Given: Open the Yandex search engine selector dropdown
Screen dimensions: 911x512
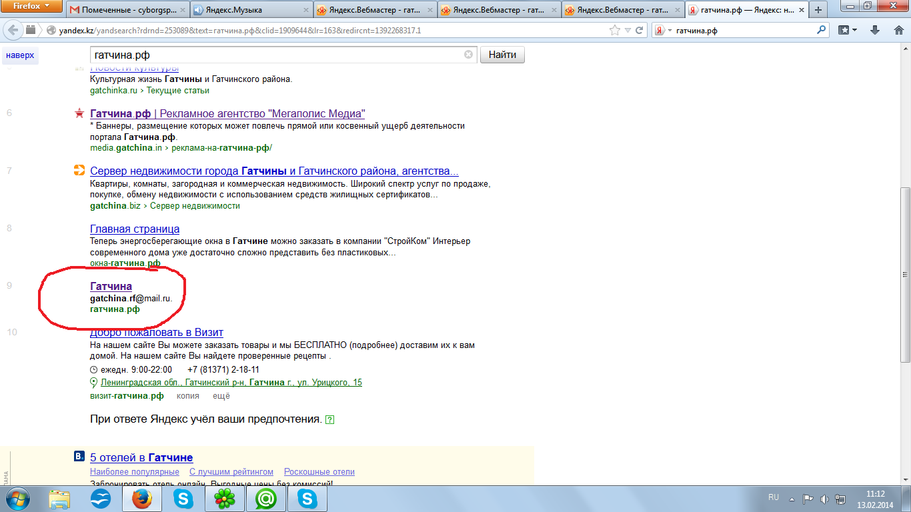Looking at the screenshot, I should click(663, 31).
